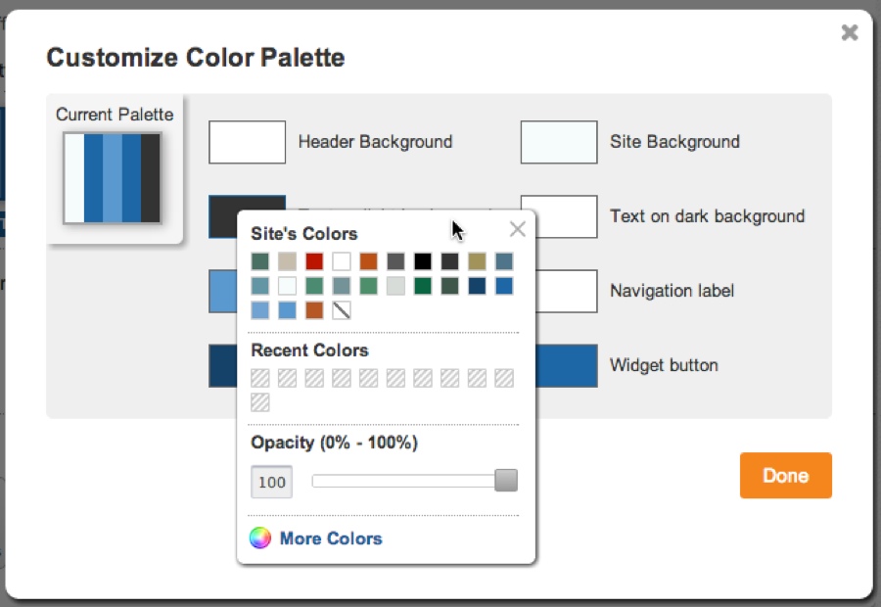Viewport: 881px width, 607px height.
Task: Select the olive gold site color swatch
Action: pos(477,261)
